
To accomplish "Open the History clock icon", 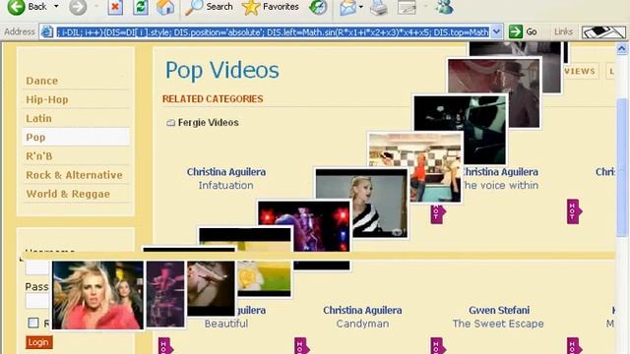I will pos(318,7).
